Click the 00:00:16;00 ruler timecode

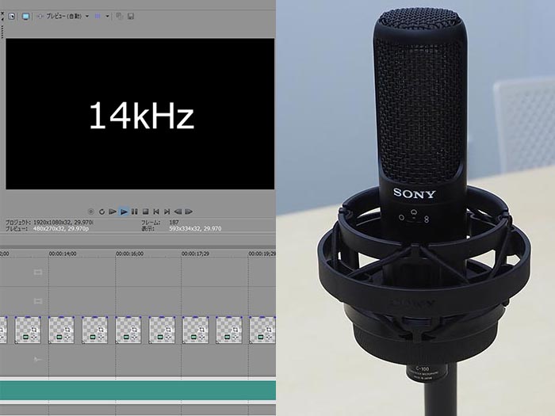pos(130,254)
